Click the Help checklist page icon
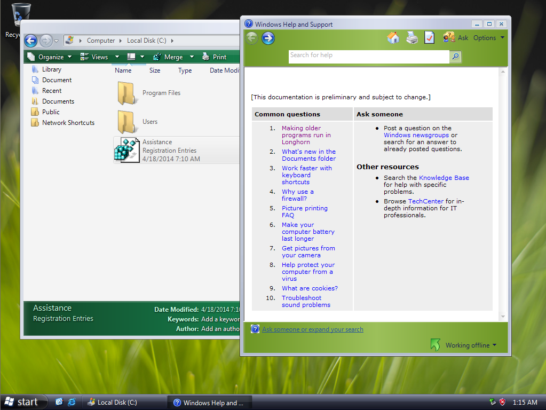The width and height of the screenshot is (546, 410). tap(429, 37)
